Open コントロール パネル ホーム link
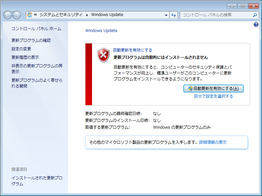262x196 pixels. click(36, 29)
